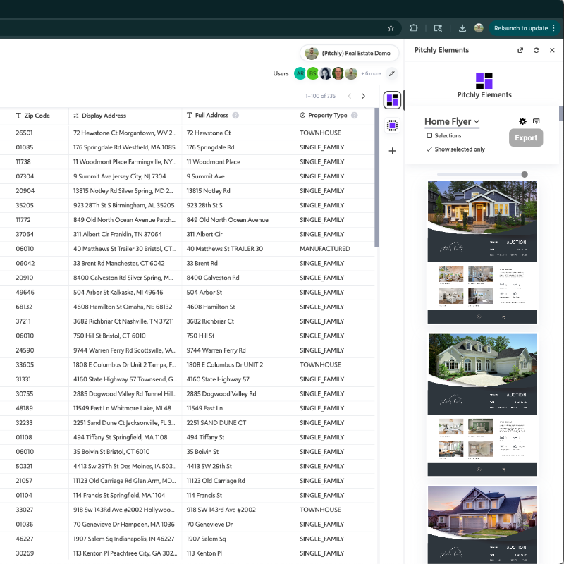Enable the Selections checkbox
This screenshot has height=564, width=564.
(x=429, y=135)
